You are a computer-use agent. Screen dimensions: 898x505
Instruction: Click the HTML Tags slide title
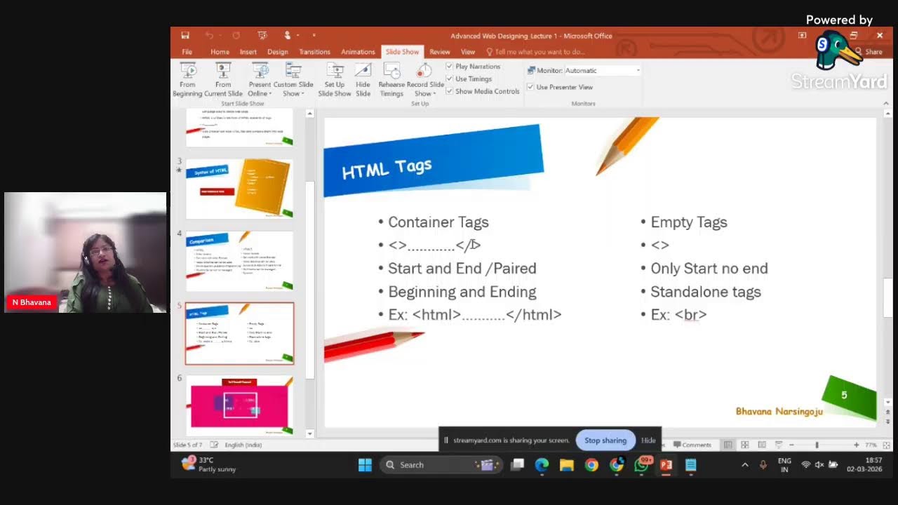387,168
